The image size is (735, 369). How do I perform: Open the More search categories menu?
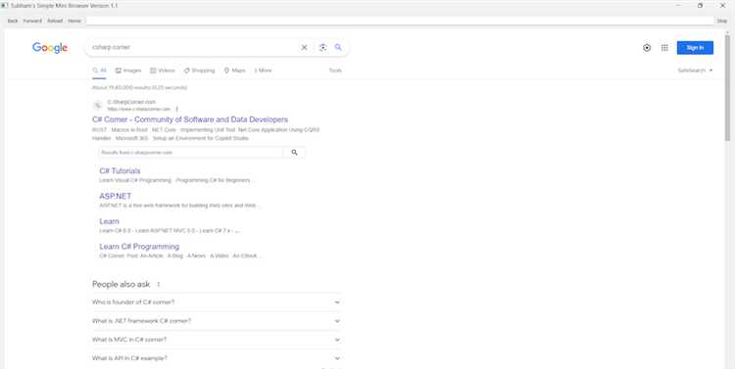[x=263, y=70]
